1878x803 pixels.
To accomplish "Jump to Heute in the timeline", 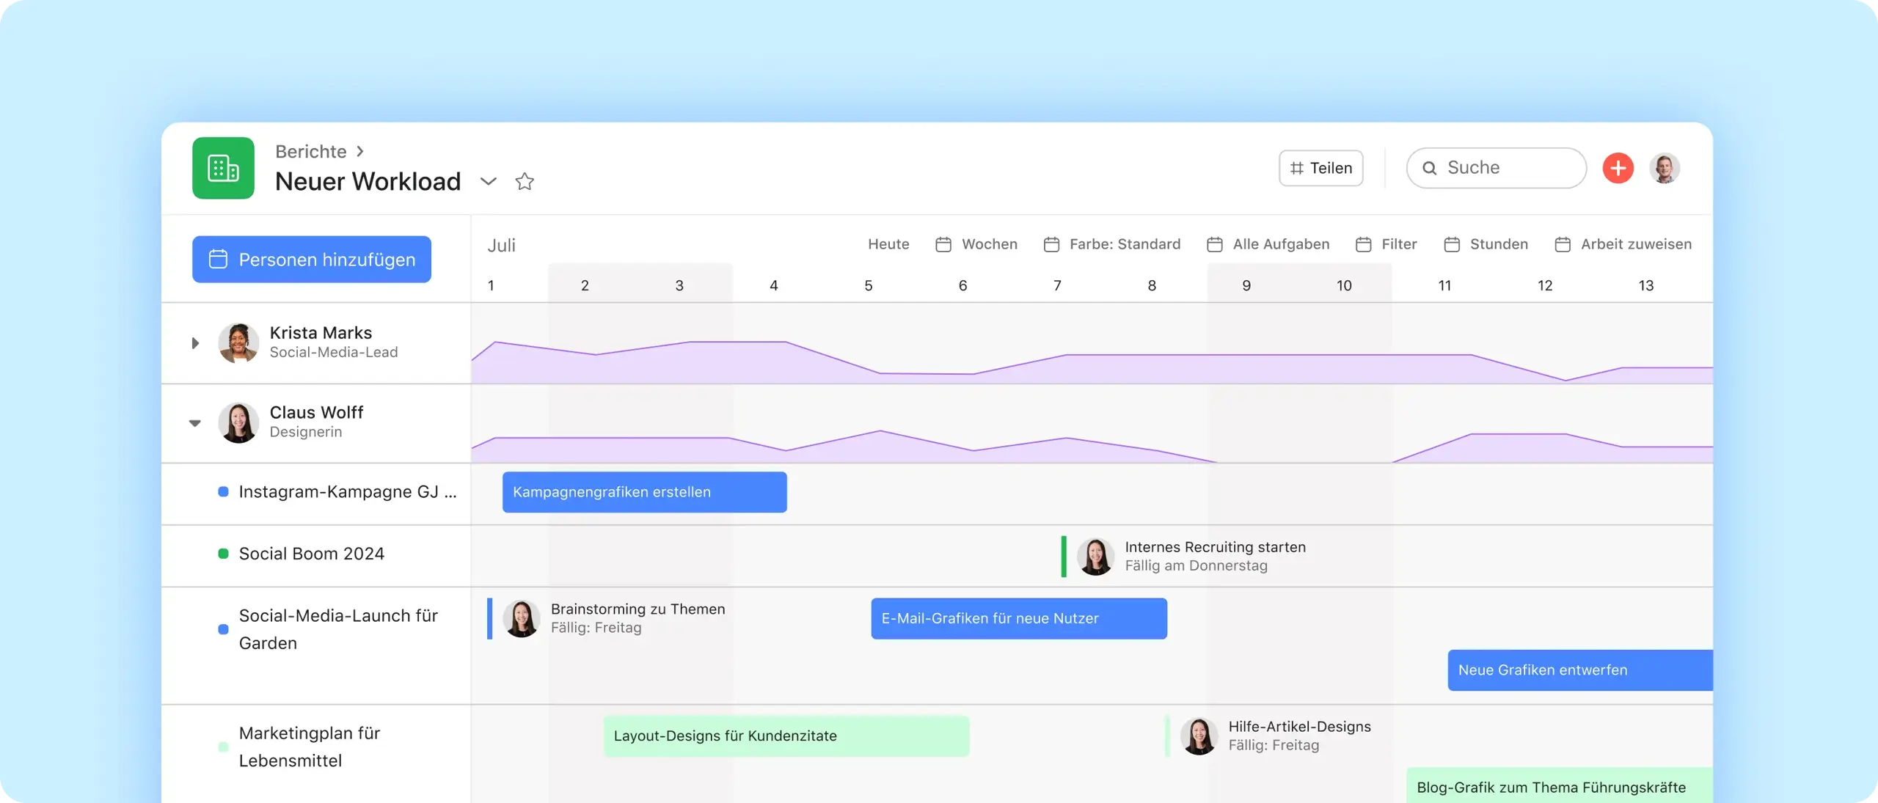I will (x=888, y=244).
